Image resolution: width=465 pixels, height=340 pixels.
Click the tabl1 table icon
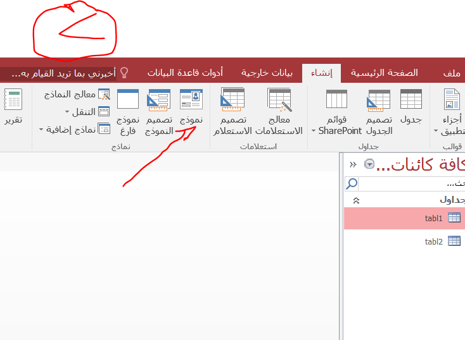pyautogui.click(x=454, y=218)
